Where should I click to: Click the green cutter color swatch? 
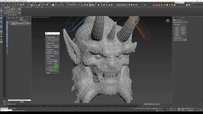point(56,67)
